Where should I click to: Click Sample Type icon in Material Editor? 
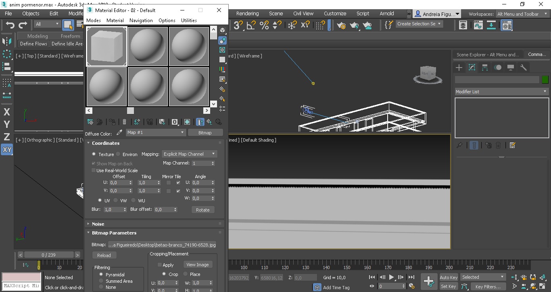click(x=222, y=31)
